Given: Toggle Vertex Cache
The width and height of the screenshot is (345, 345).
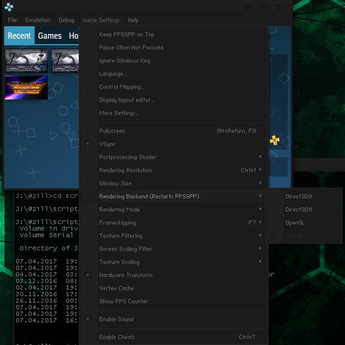Looking at the screenshot, I should pyautogui.click(x=174, y=288).
